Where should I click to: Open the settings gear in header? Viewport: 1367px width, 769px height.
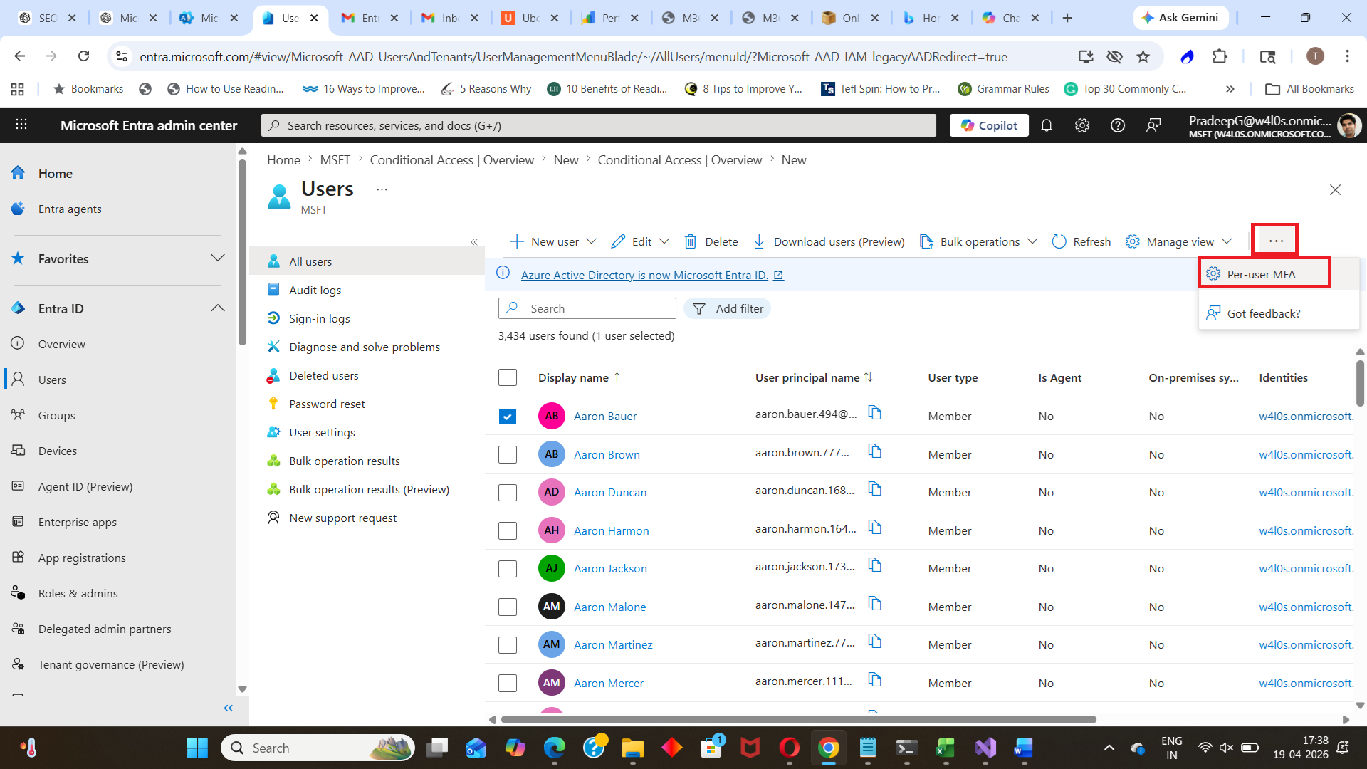[x=1081, y=125]
